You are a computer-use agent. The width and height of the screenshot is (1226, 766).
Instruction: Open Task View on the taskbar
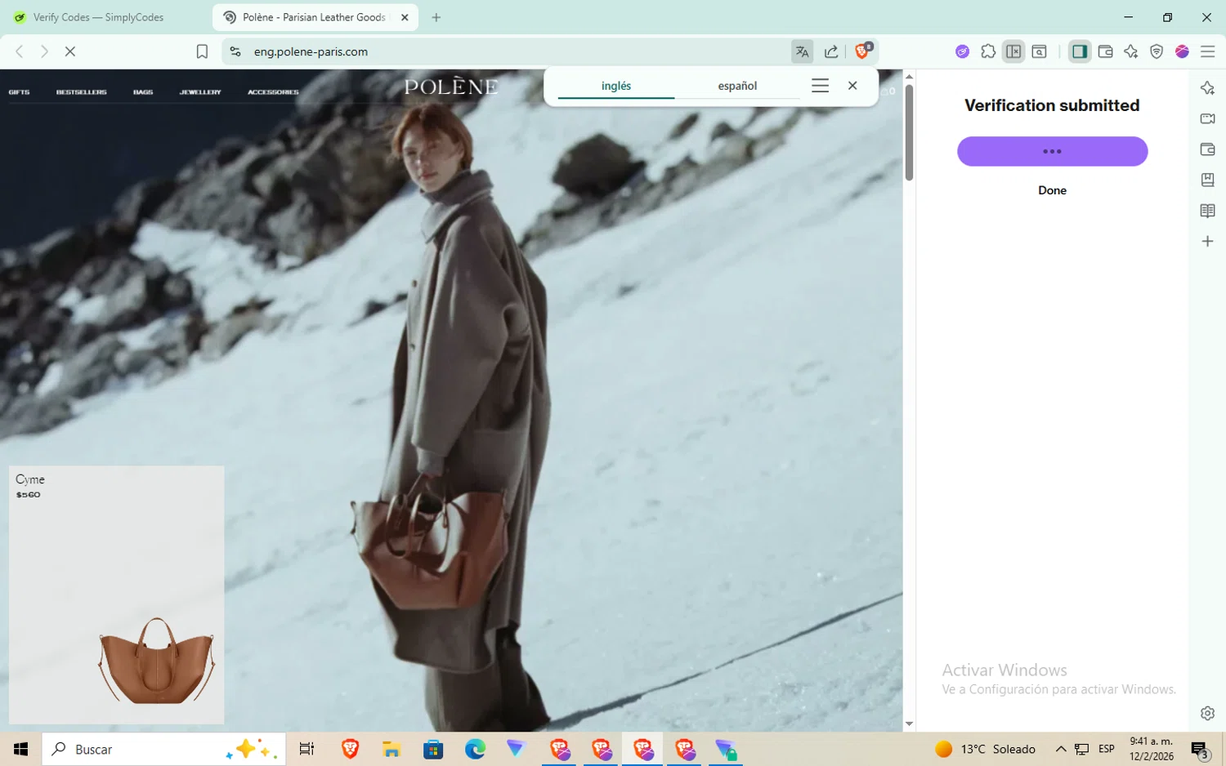[306, 749]
